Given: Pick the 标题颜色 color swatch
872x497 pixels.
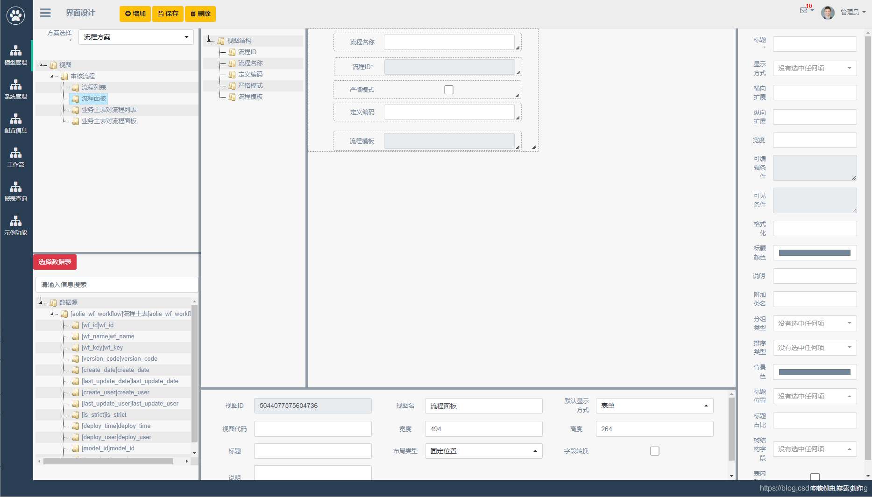Looking at the screenshot, I should pyautogui.click(x=815, y=253).
